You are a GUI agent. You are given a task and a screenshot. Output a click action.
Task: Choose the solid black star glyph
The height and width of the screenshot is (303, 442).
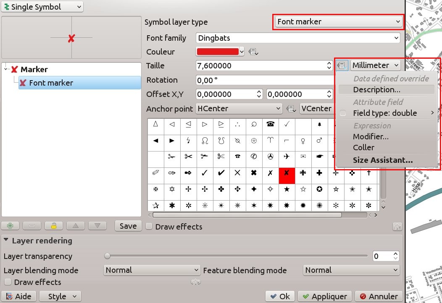pyautogui.click(x=287, y=189)
